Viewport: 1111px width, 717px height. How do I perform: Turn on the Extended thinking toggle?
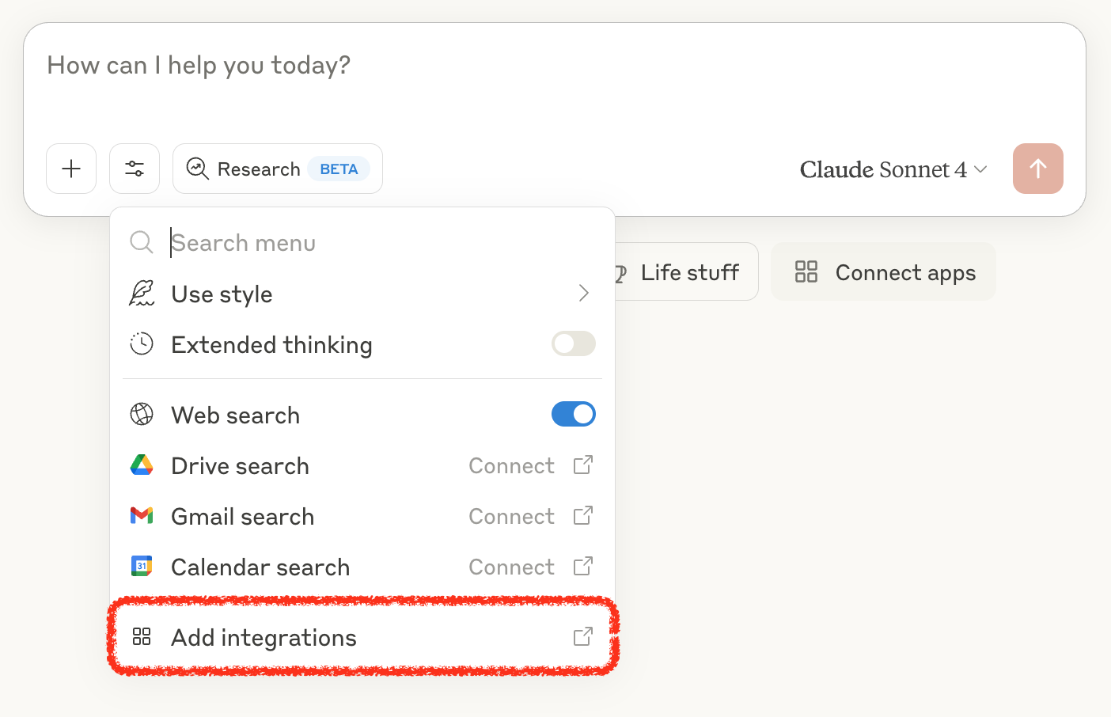coord(574,343)
